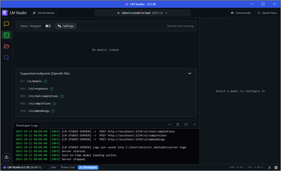Open the 'Select a model to load' dropdown

point(142,13)
